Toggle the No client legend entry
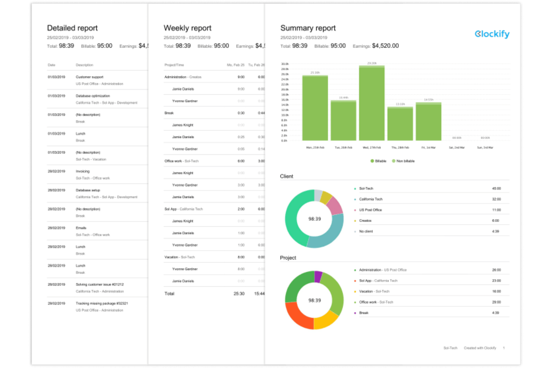 coord(355,231)
